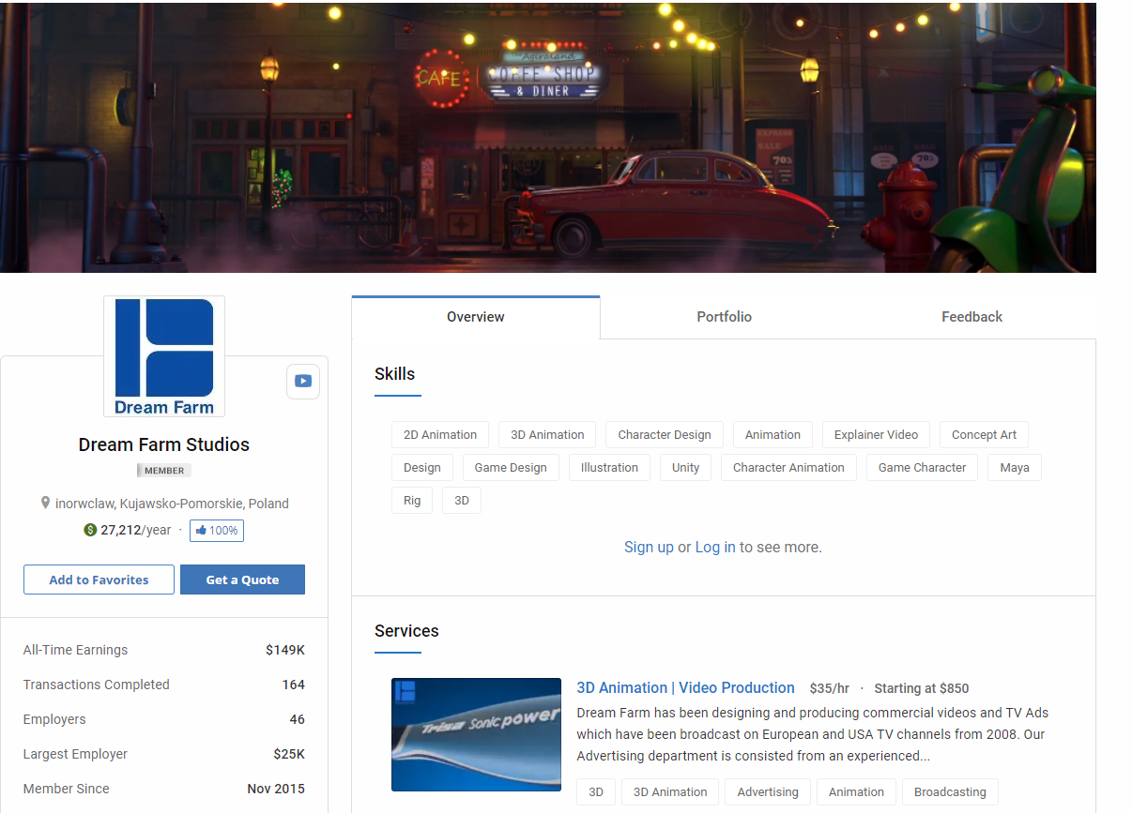Click the Sonic Power service thumbnail
This screenshot has width=1132, height=813.
[x=476, y=734]
